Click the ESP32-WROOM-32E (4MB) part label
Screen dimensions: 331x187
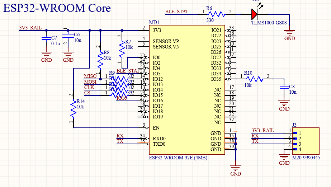pyautogui.click(x=178, y=158)
